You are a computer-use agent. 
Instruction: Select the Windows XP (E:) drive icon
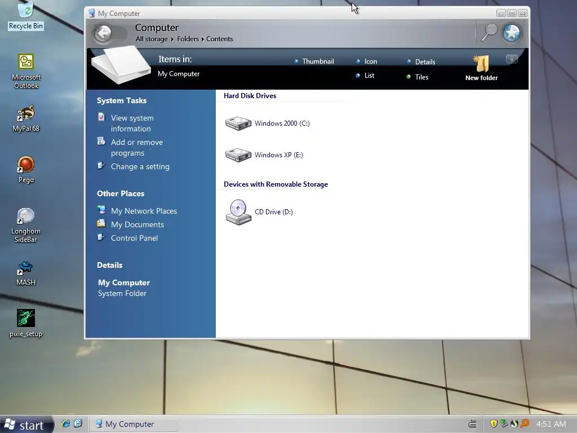[238, 155]
